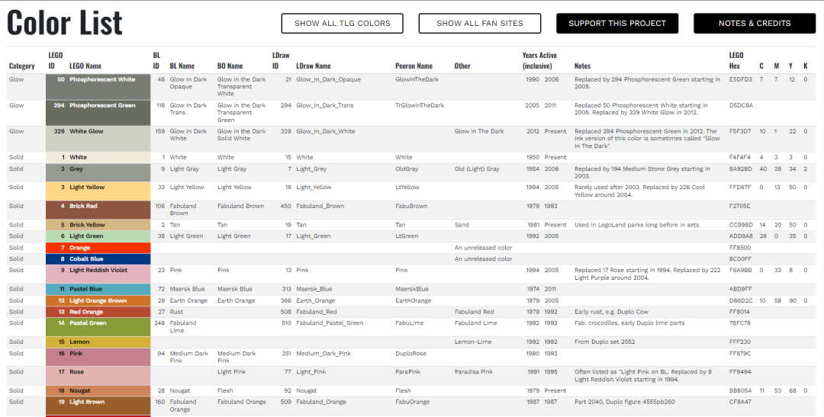
Task: Click the Cobalt Blue color swatch
Action: coord(98,259)
